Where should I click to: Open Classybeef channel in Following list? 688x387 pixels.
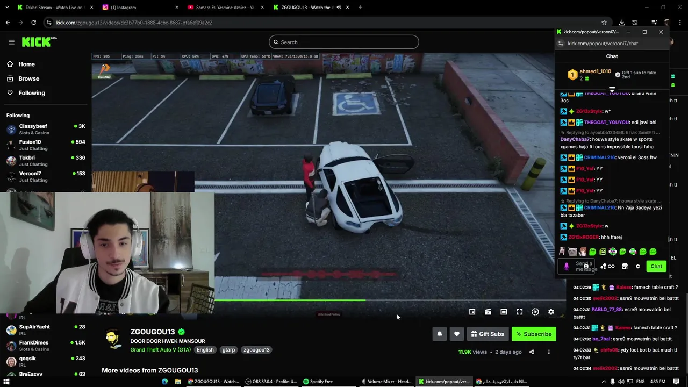point(46,129)
